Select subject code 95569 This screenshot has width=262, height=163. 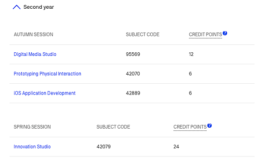pos(133,54)
